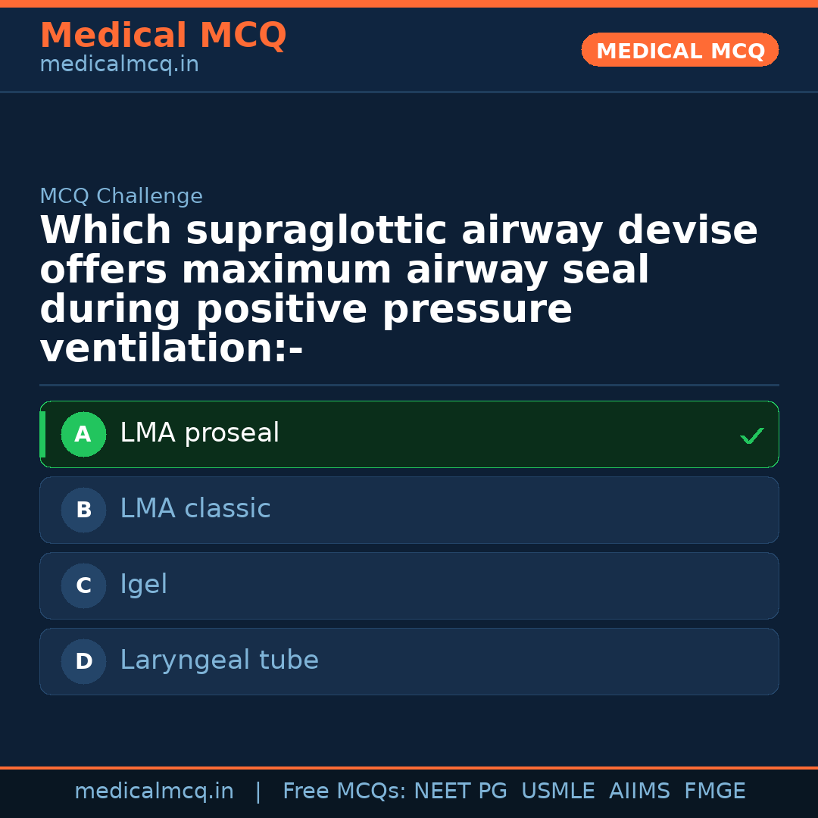The width and height of the screenshot is (818, 818).
Task: Click "USMLE" in the footer
Action: pyautogui.click(x=557, y=791)
